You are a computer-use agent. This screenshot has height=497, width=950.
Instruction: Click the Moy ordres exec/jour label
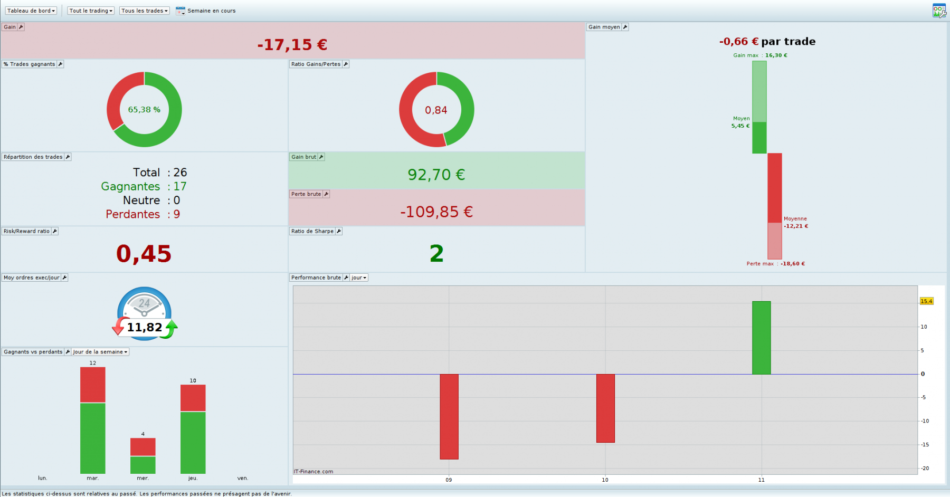pos(32,278)
